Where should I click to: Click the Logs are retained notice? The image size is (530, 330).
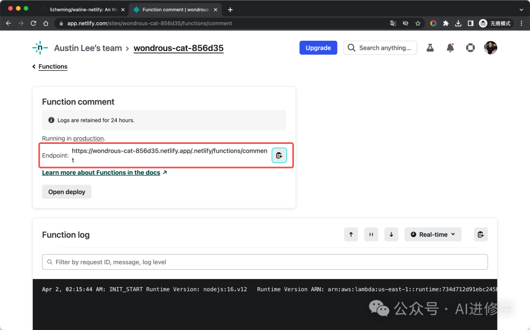[x=164, y=120]
